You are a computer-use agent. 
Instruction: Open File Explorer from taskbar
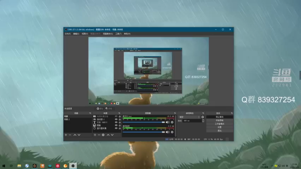(19, 166)
